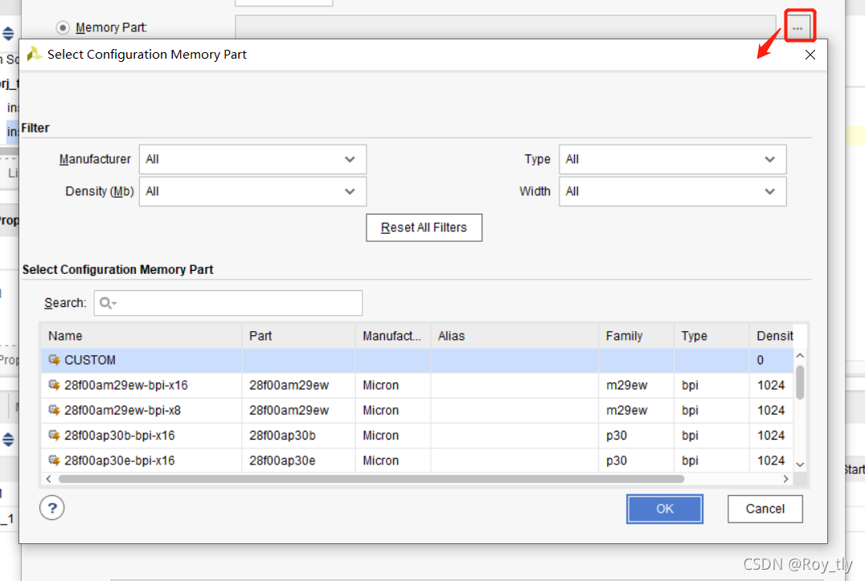Select the 28f00ap30b-bpi-x16 row
The height and width of the screenshot is (581, 865).
coord(417,436)
